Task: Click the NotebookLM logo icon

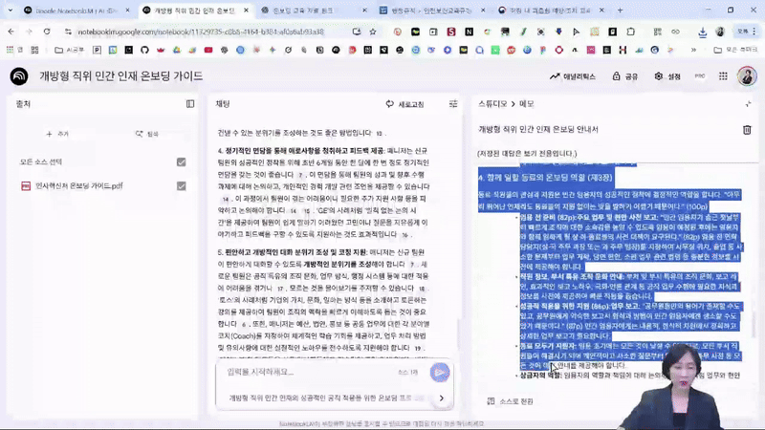Action: click(19, 76)
